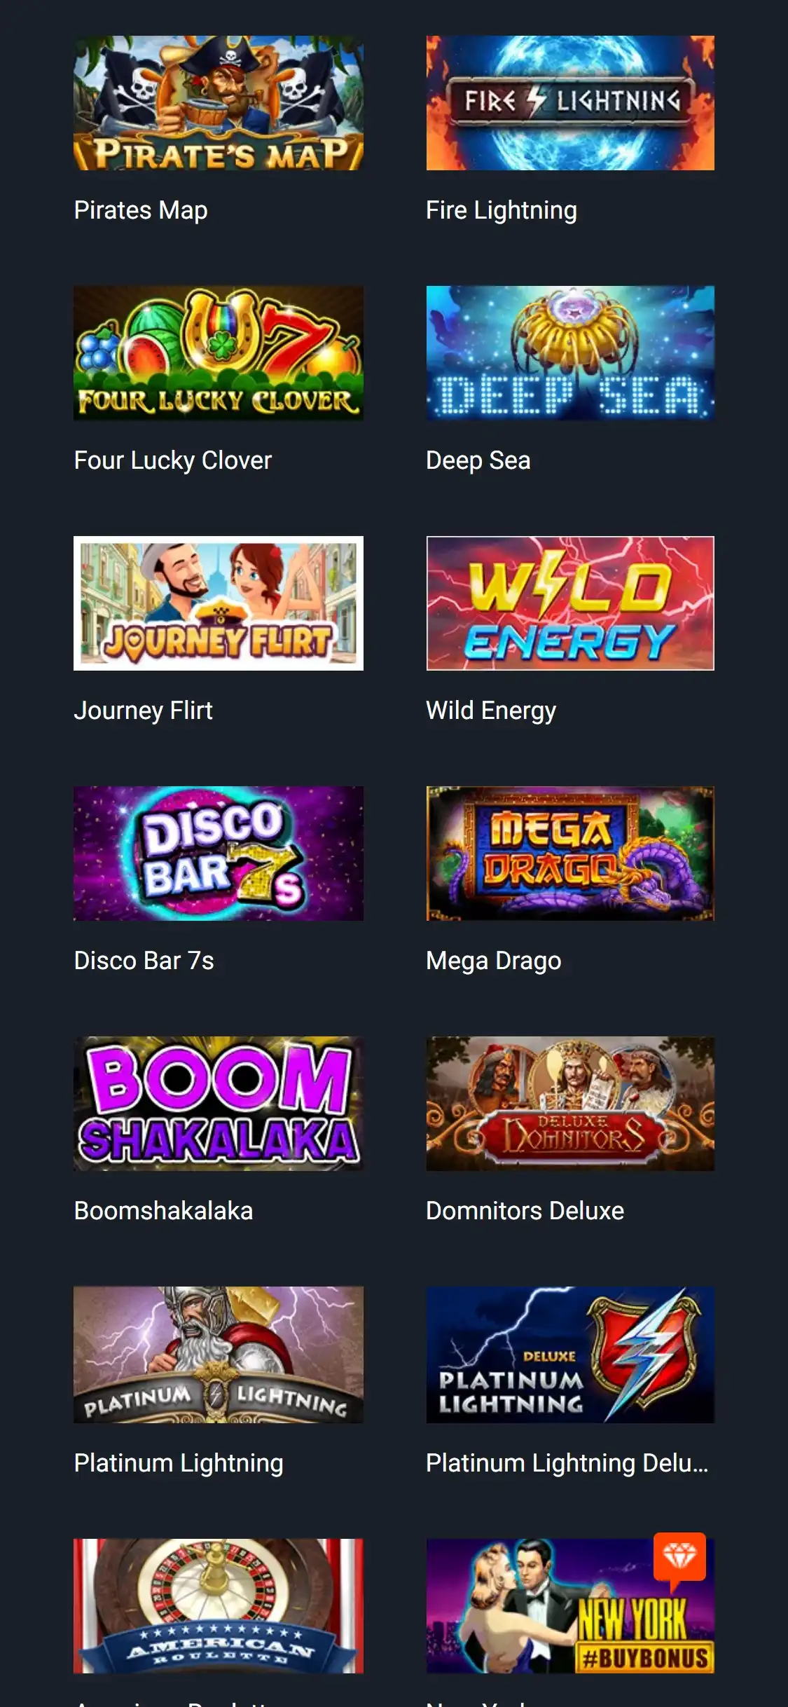This screenshot has width=788, height=1707.
Task: Launch the Platinum Lightning Deluxe thumbnail
Action: 570,1355
